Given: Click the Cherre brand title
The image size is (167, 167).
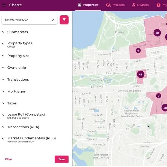Looking at the screenshot, I should (x=16, y=5).
